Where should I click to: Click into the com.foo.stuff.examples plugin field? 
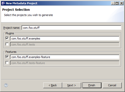click(x=65, y=38)
